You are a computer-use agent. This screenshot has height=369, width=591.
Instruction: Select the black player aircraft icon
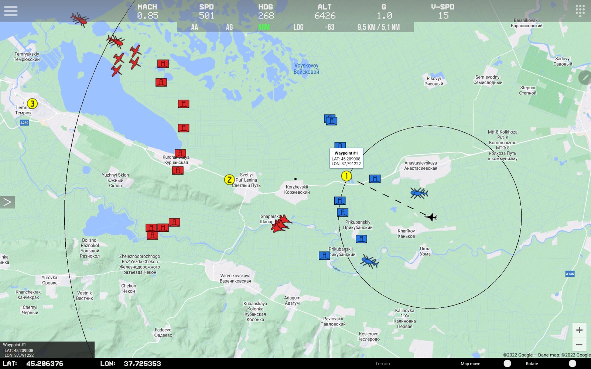point(431,217)
